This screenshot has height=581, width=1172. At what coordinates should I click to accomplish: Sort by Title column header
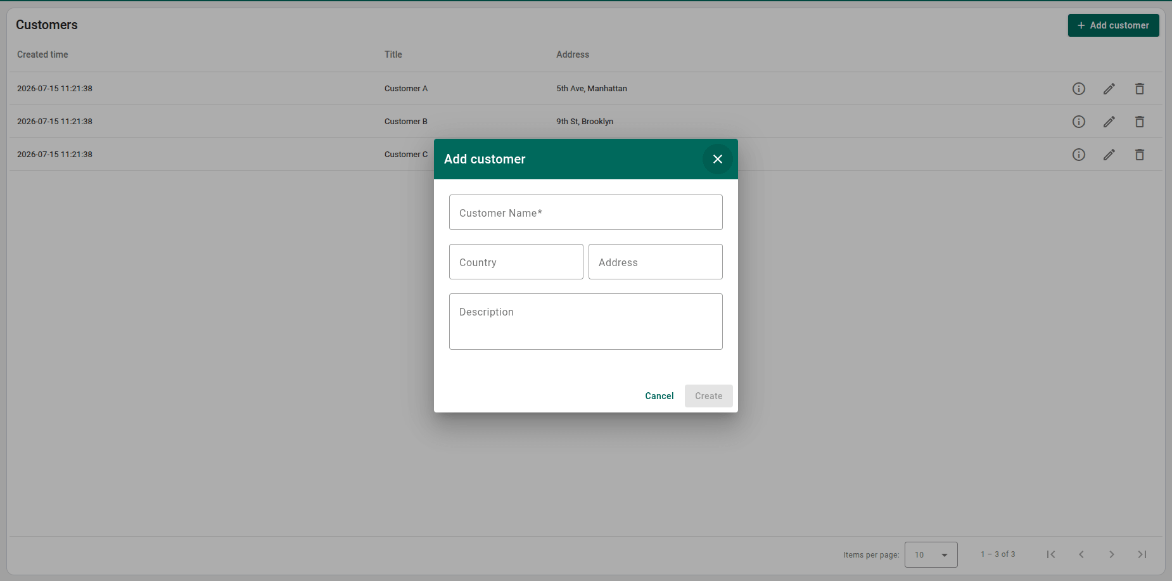tap(393, 54)
